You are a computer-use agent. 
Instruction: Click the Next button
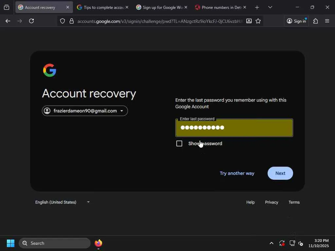(280, 173)
